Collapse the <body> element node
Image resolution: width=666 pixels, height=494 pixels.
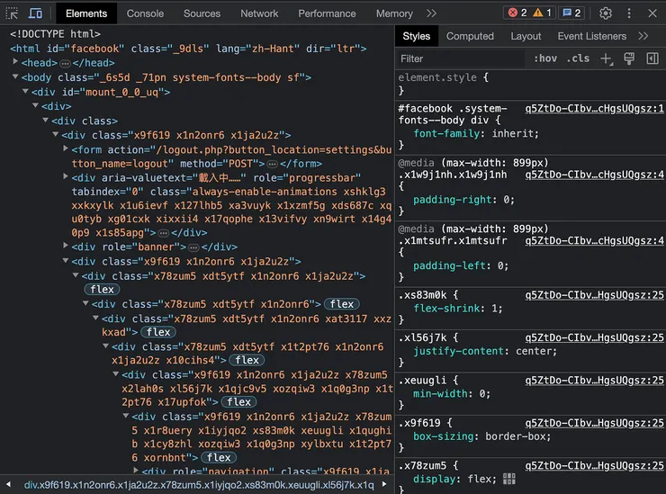click(16, 77)
